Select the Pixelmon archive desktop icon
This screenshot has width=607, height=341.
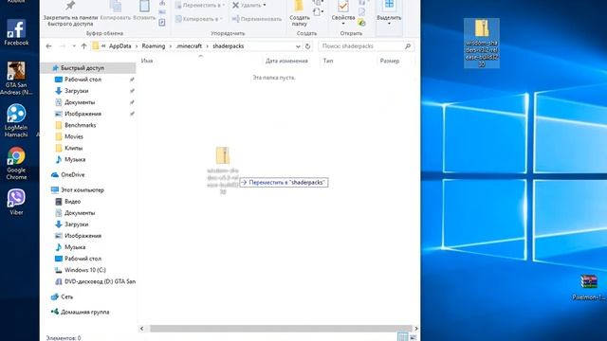pos(589,287)
